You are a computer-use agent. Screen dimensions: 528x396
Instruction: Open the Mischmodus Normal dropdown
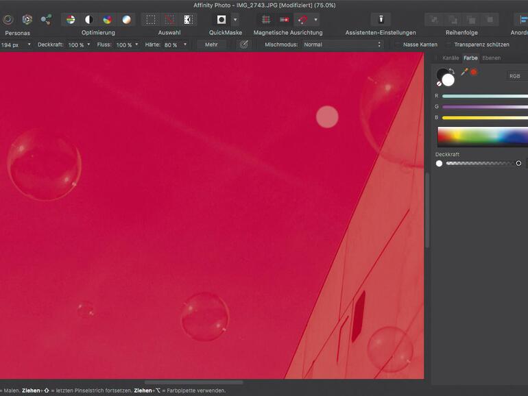click(342, 45)
